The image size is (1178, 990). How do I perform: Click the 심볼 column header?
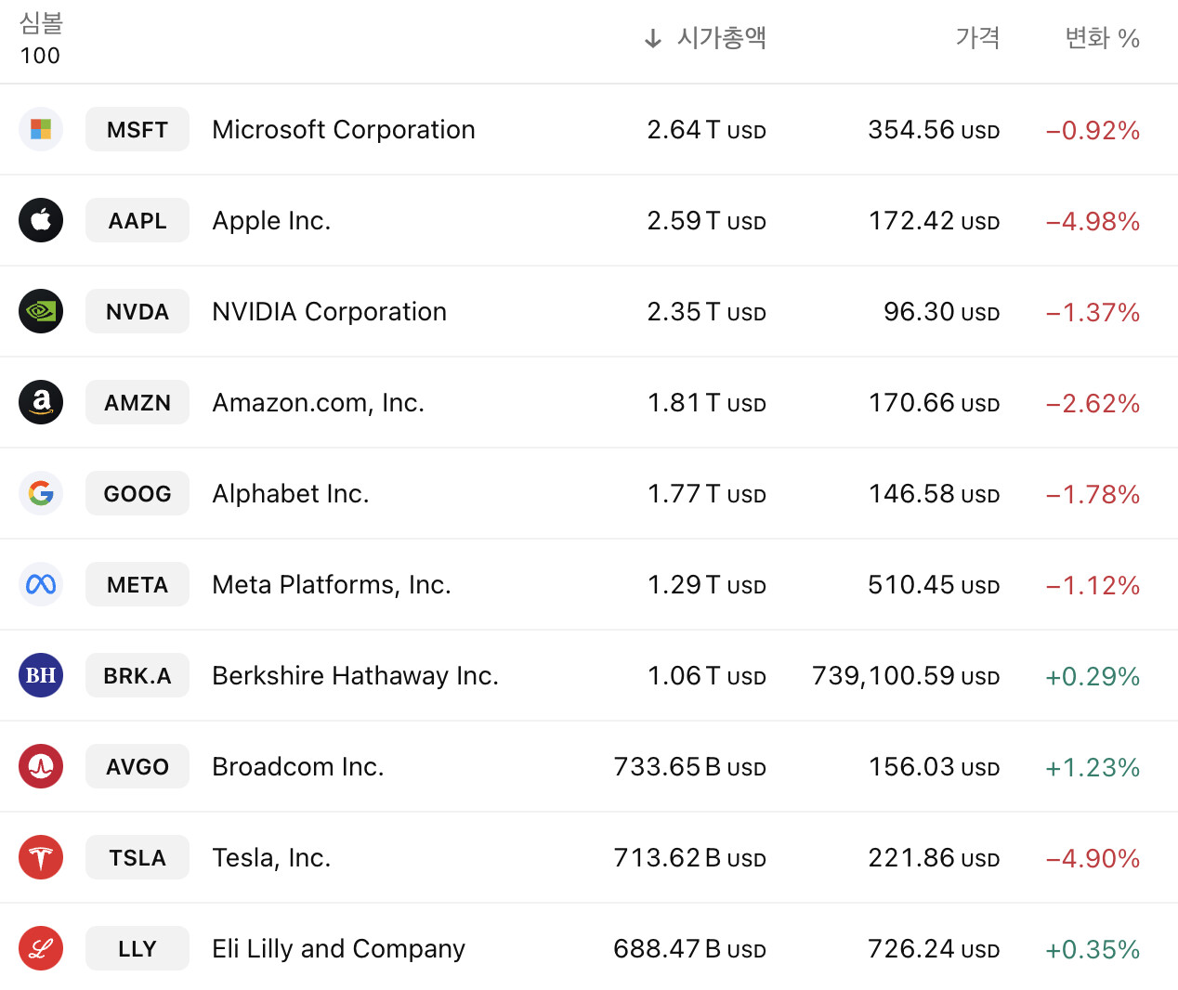[x=41, y=24]
